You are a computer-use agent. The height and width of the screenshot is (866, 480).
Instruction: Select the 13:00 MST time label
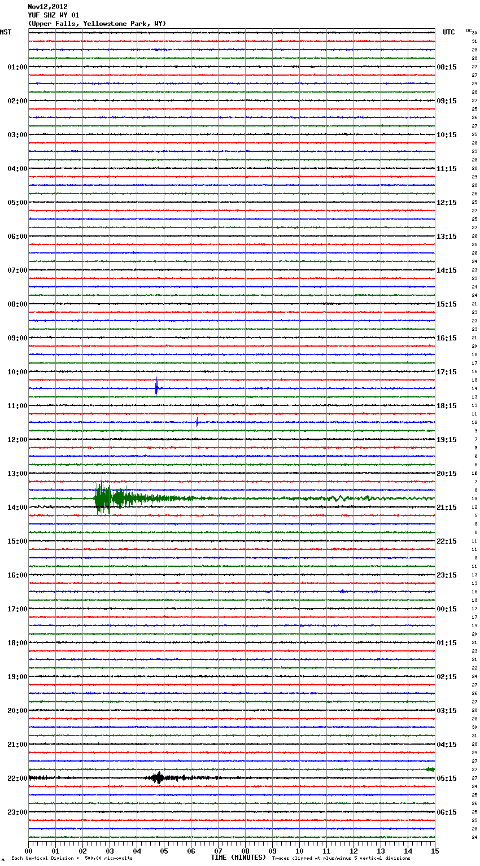(17, 474)
